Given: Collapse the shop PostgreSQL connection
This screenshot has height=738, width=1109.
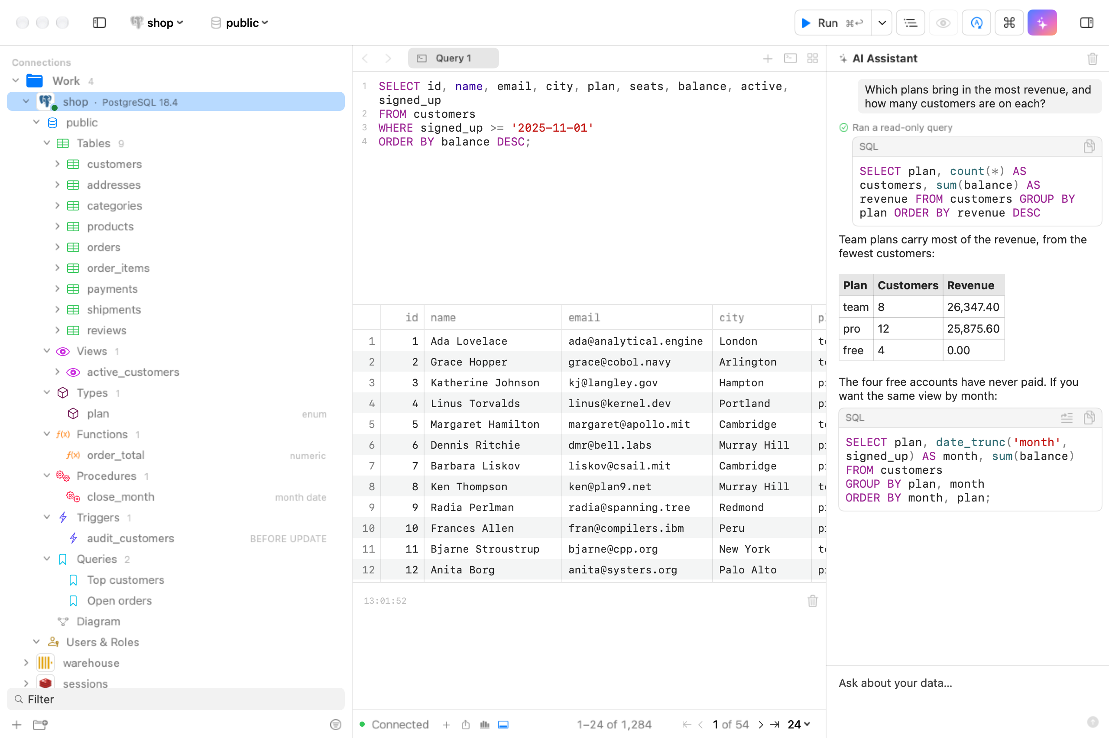Looking at the screenshot, I should point(26,101).
